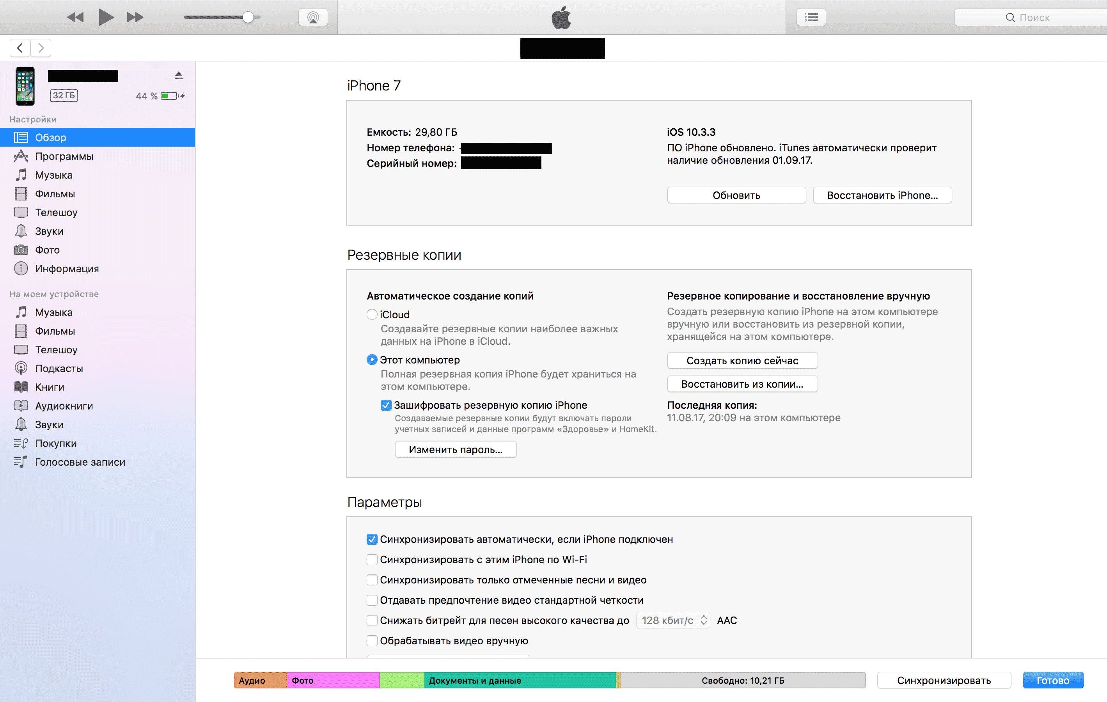Enable Обрабатывать видео вручную checkbox

(372, 640)
